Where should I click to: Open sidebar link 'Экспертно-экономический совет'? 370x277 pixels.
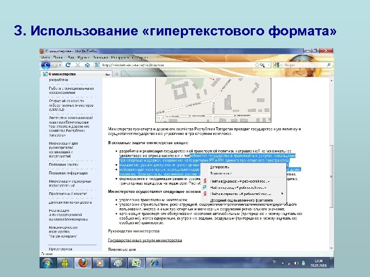71,126
